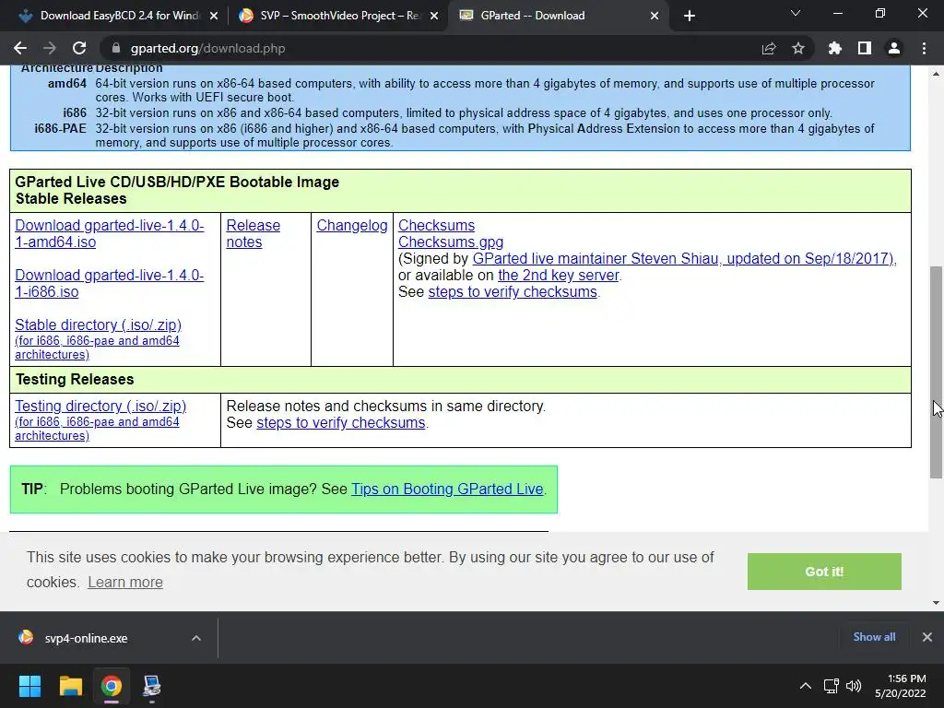
Task: Accept cookies with Got it! button
Action: (824, 572)
